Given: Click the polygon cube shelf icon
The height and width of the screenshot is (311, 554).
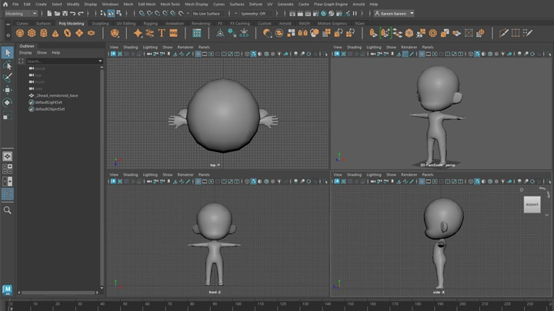Looking at the screenshot, I should point(32,33).
